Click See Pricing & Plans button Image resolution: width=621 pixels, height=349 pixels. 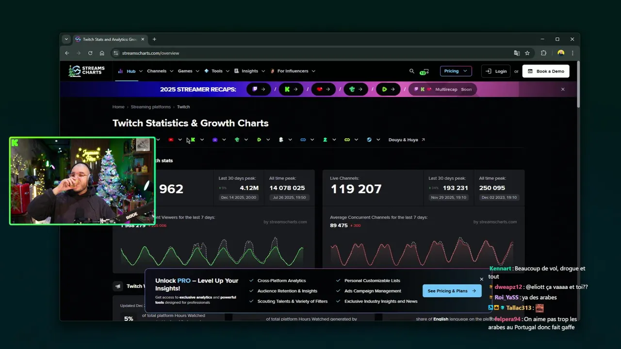(452, 291)
